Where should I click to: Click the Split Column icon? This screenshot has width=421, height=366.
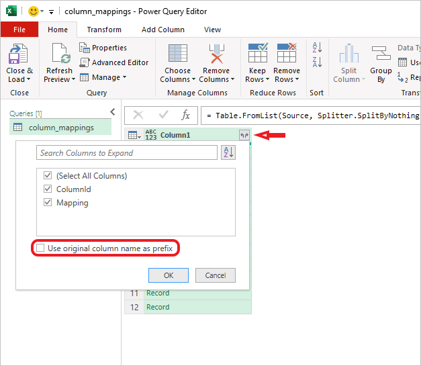tap(348, 53)
